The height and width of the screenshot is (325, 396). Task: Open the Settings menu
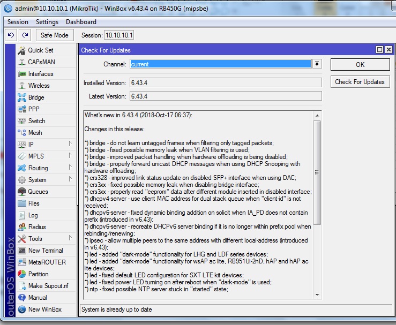click(x=47, y=22)
